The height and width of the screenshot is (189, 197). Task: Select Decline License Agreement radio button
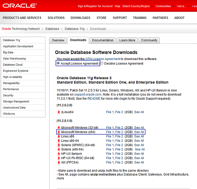[102, 63]
